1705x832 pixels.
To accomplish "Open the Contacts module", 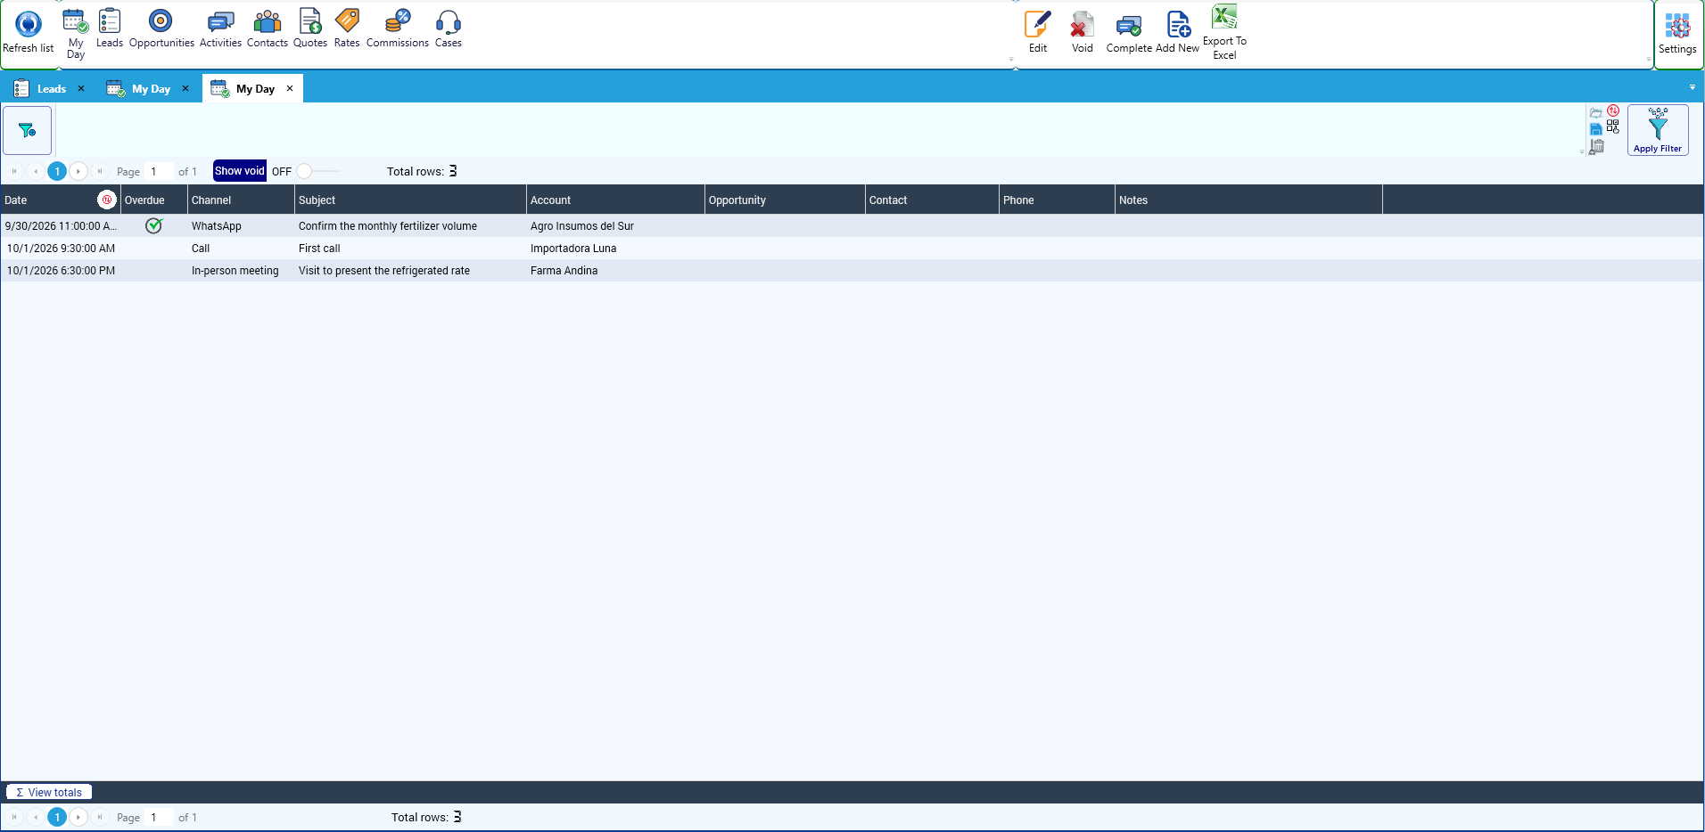I will click(268, 28).
